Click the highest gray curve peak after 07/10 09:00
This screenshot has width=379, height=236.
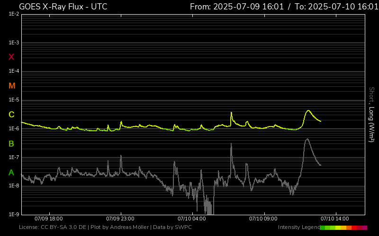307,139
